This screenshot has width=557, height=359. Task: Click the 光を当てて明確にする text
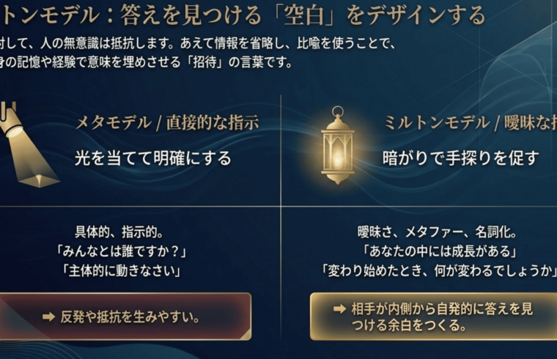[152, 158]
